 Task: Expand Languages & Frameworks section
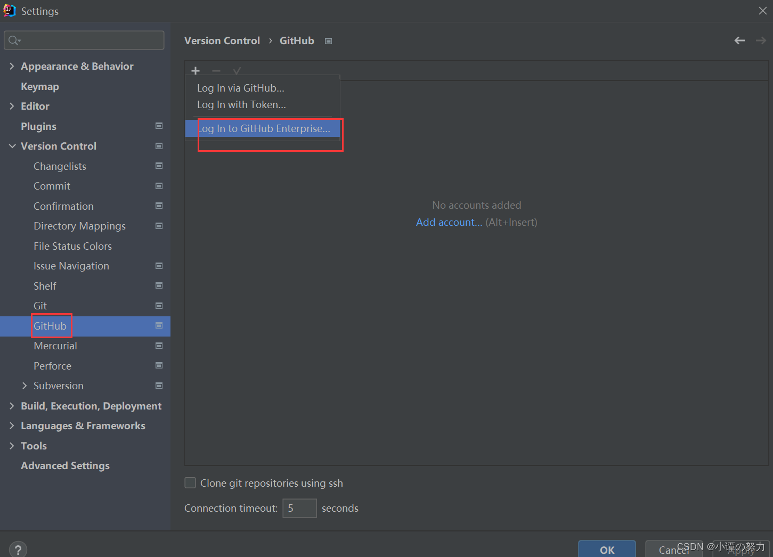[x=12, y=425]
